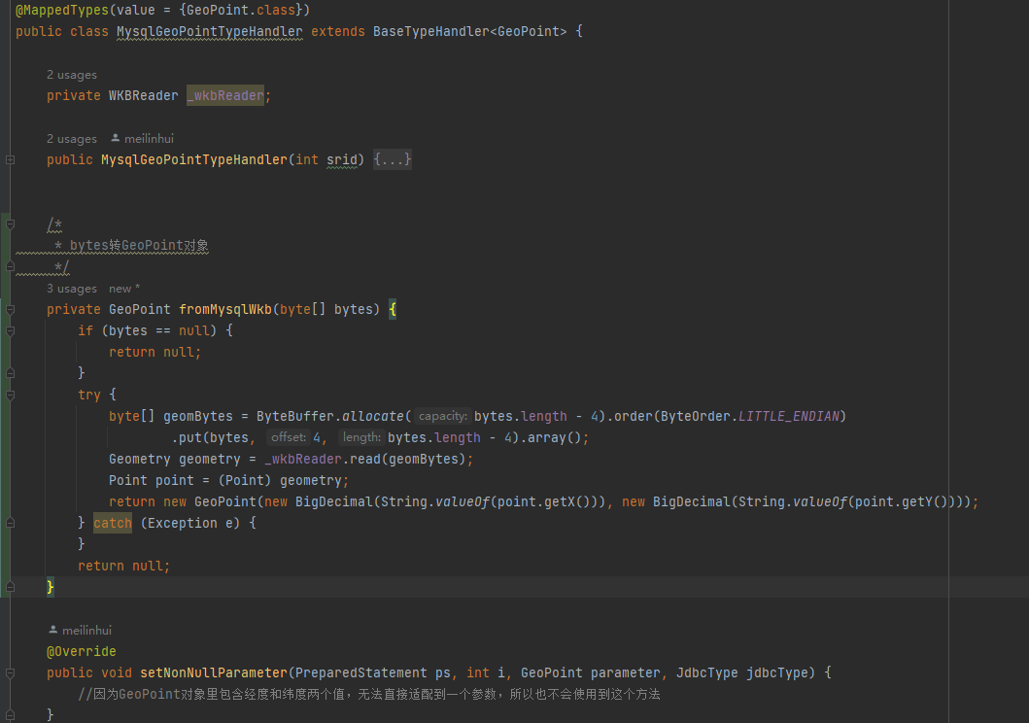Click the LITTLE_ENDIAN constant
This screenshot has width=1029, height=723.
[x=793, y=417]
